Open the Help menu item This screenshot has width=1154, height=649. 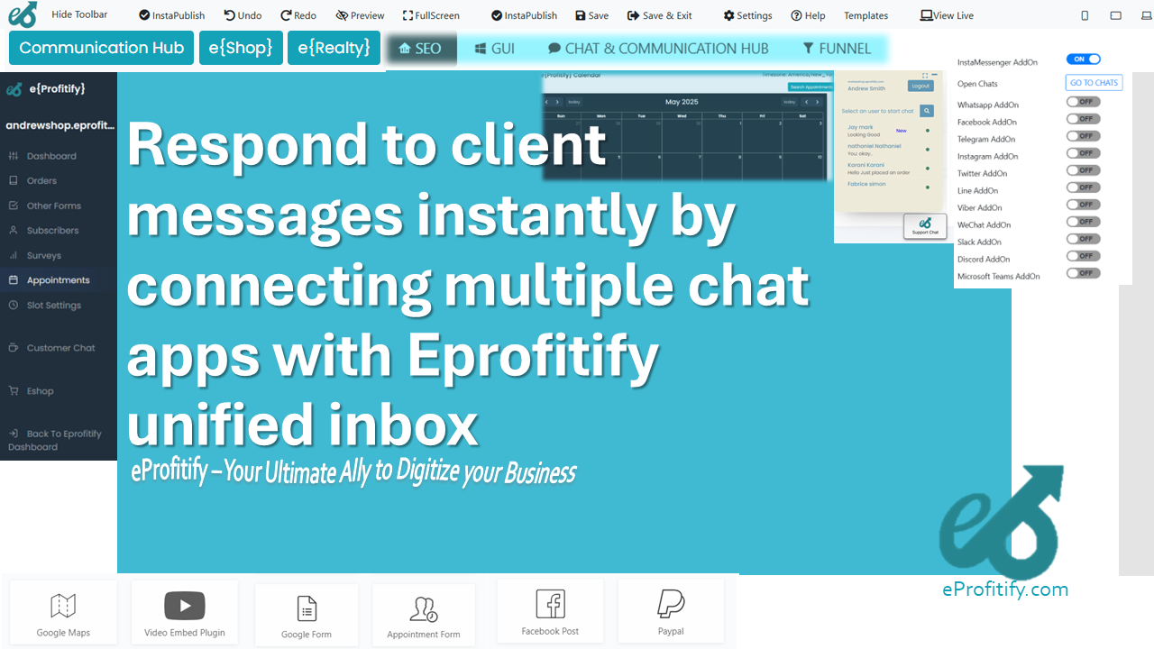[x=808, y=15]
